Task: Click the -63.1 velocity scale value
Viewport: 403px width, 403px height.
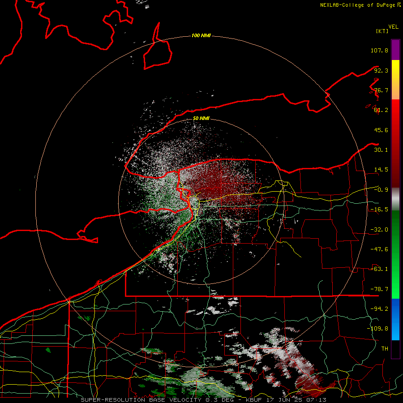Action: click(x=379, y=269)
